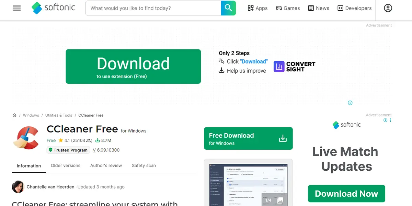Open the Safety scan tab
Viewport: 412px width, 206px height.
pyautogui.click(x=144, y=165)
